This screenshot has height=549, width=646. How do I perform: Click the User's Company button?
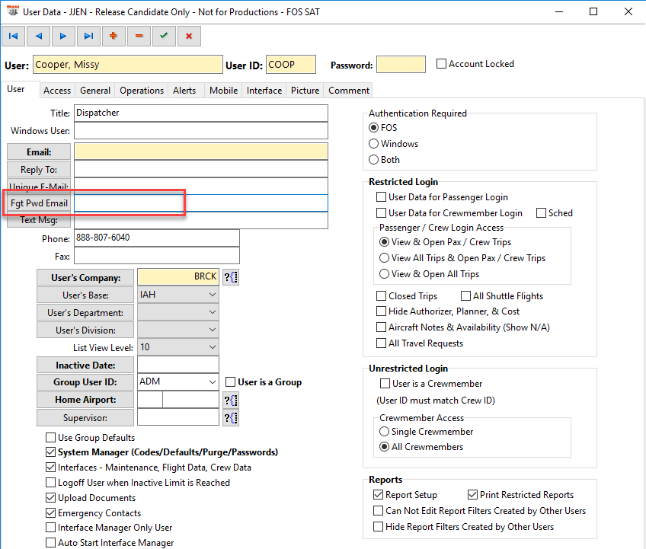tap(85, 278)
